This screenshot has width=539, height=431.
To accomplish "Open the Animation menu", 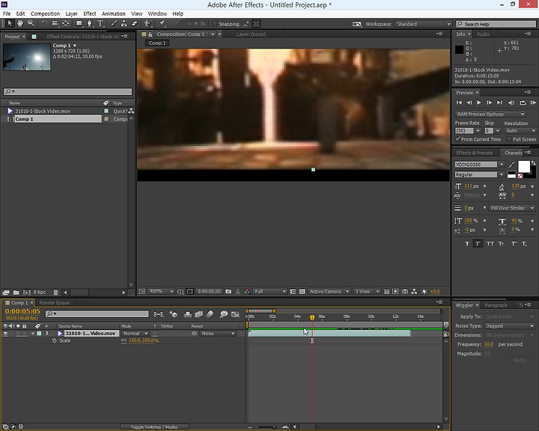I will [114, 13].
